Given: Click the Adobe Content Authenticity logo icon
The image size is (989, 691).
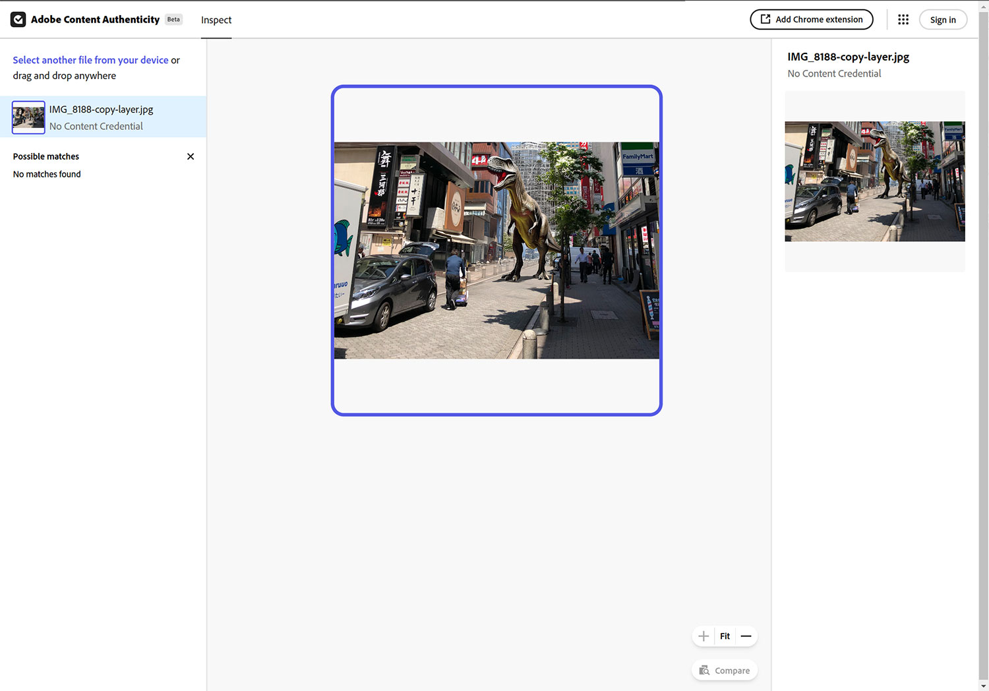Looking at the screenshot, I should pyautogui.click(x=18, y=19).
